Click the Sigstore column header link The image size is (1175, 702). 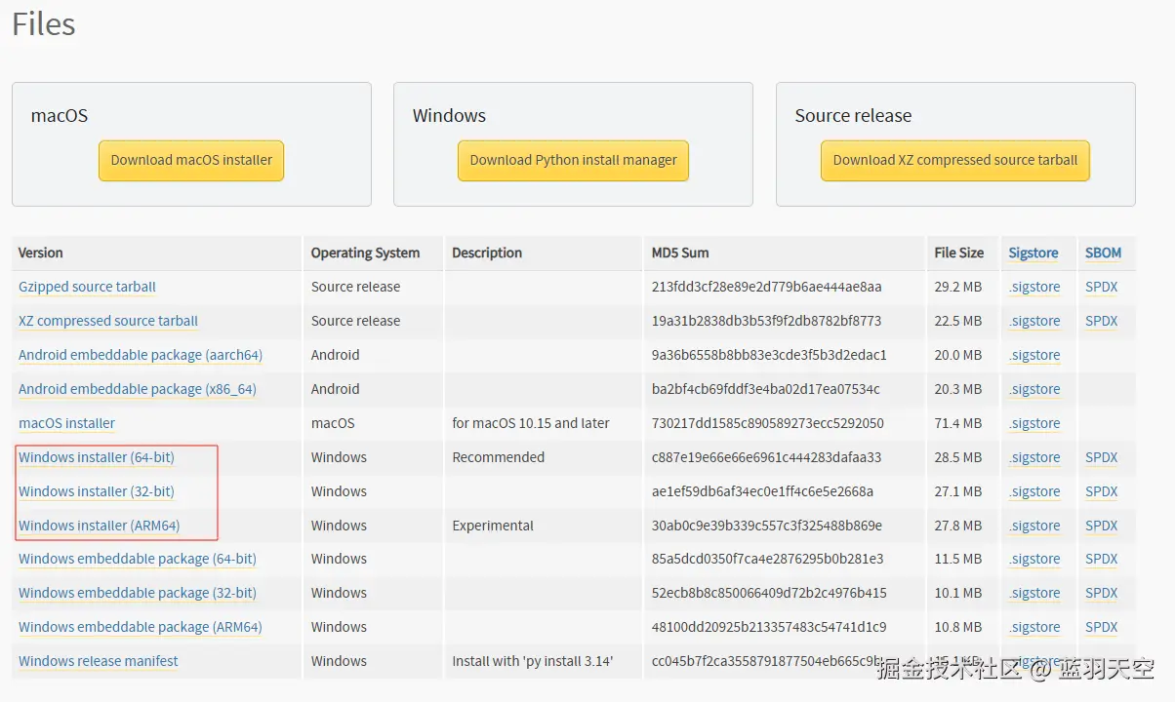coord(1033,253)
